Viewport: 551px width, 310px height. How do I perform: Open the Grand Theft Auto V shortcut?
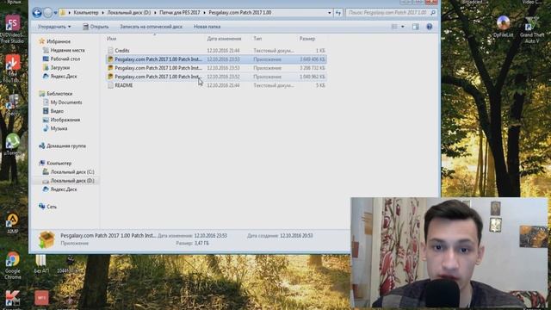coord(532,30)
